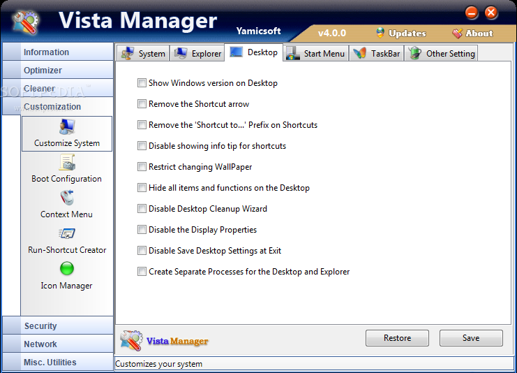
Task: Expand the Network section
Action: (58, 344)
